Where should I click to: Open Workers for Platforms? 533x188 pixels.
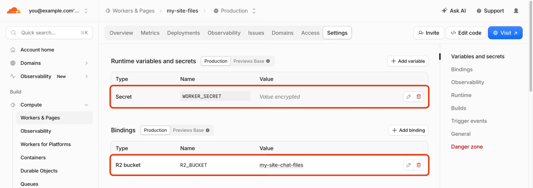(x=46, y=144)
